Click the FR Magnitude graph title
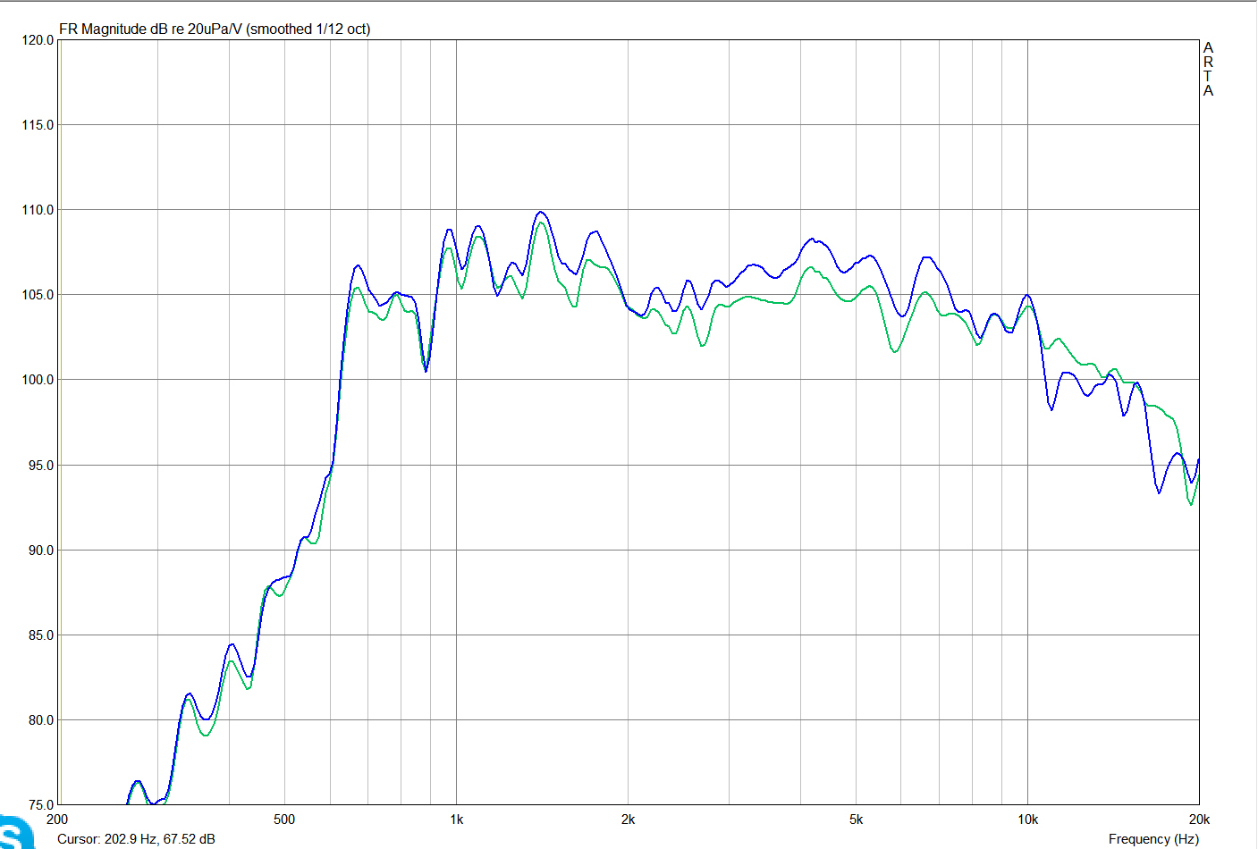Screen dimensions: 1258x849 pos(215,29)
